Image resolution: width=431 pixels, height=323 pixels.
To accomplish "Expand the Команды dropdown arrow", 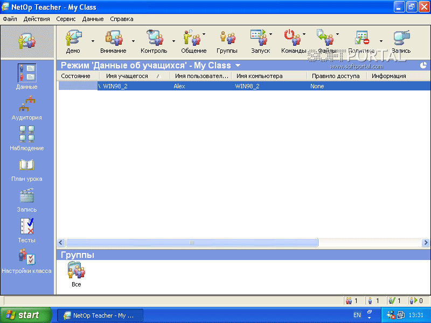I will [304, 34].
